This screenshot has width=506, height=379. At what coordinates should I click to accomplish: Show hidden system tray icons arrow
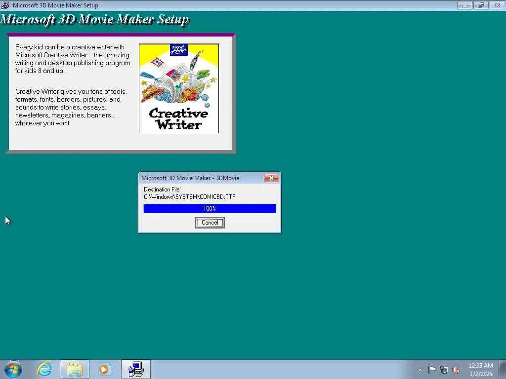(x=420, y=370)
